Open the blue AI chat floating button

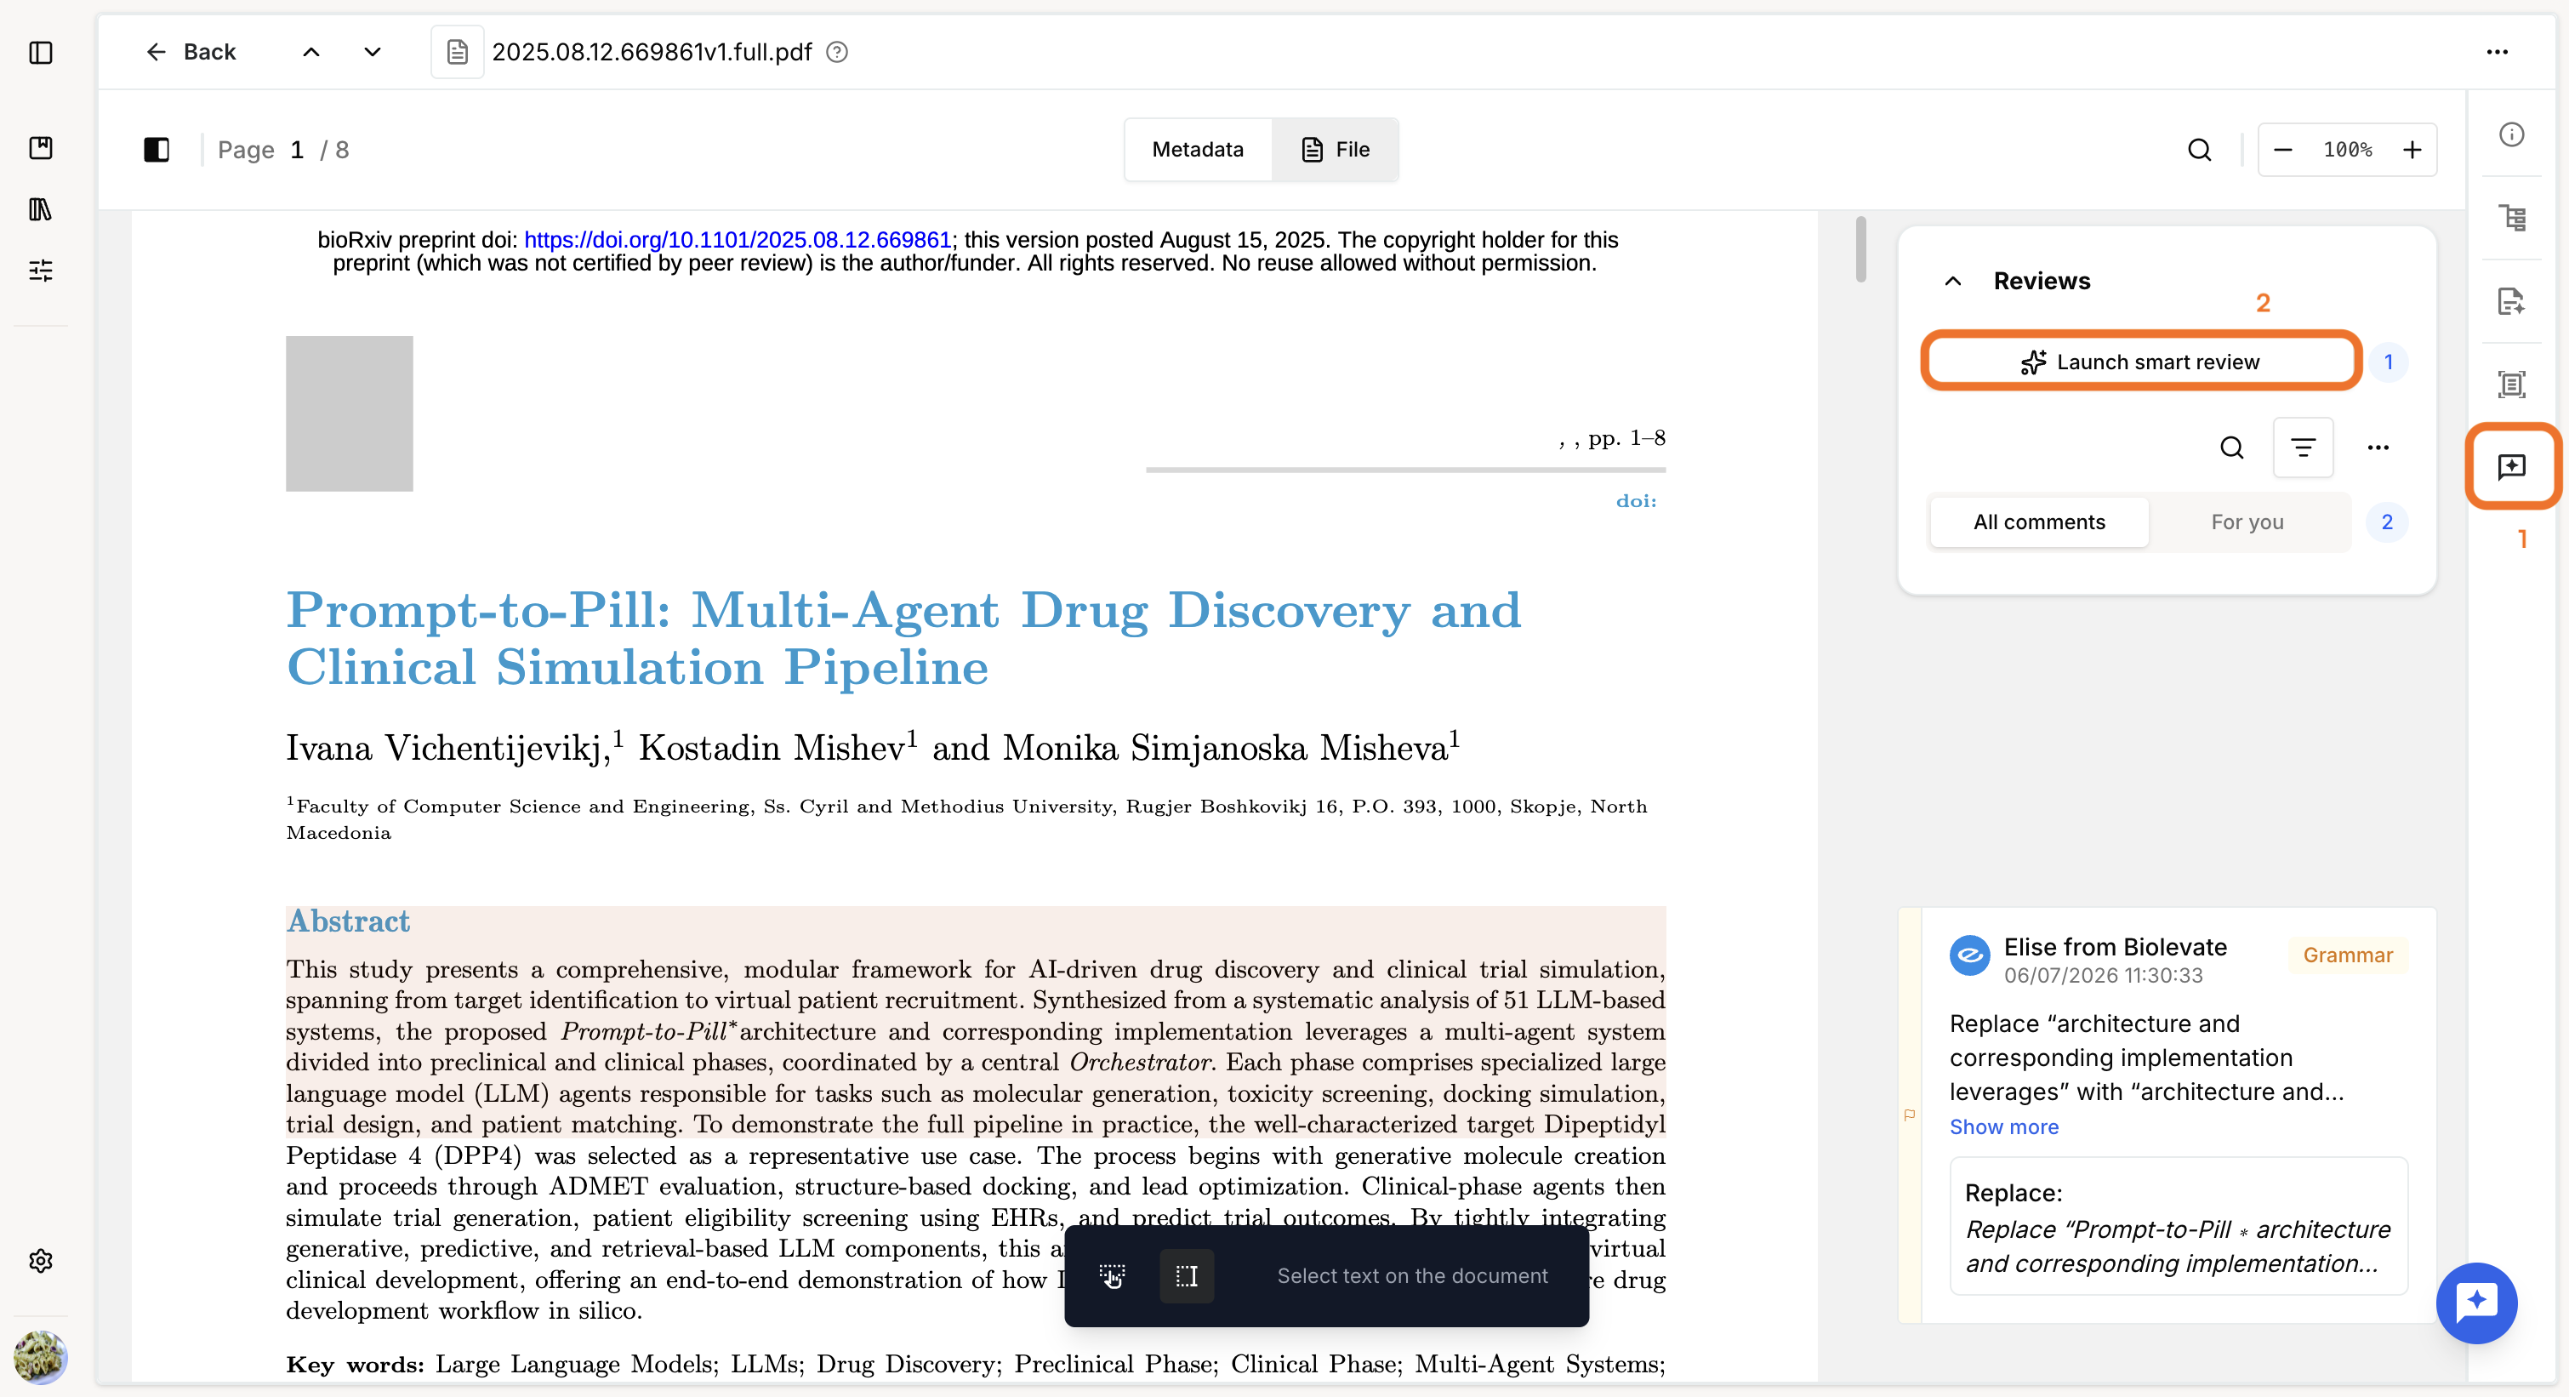pyautogui.click(x=2475, y=1303)
